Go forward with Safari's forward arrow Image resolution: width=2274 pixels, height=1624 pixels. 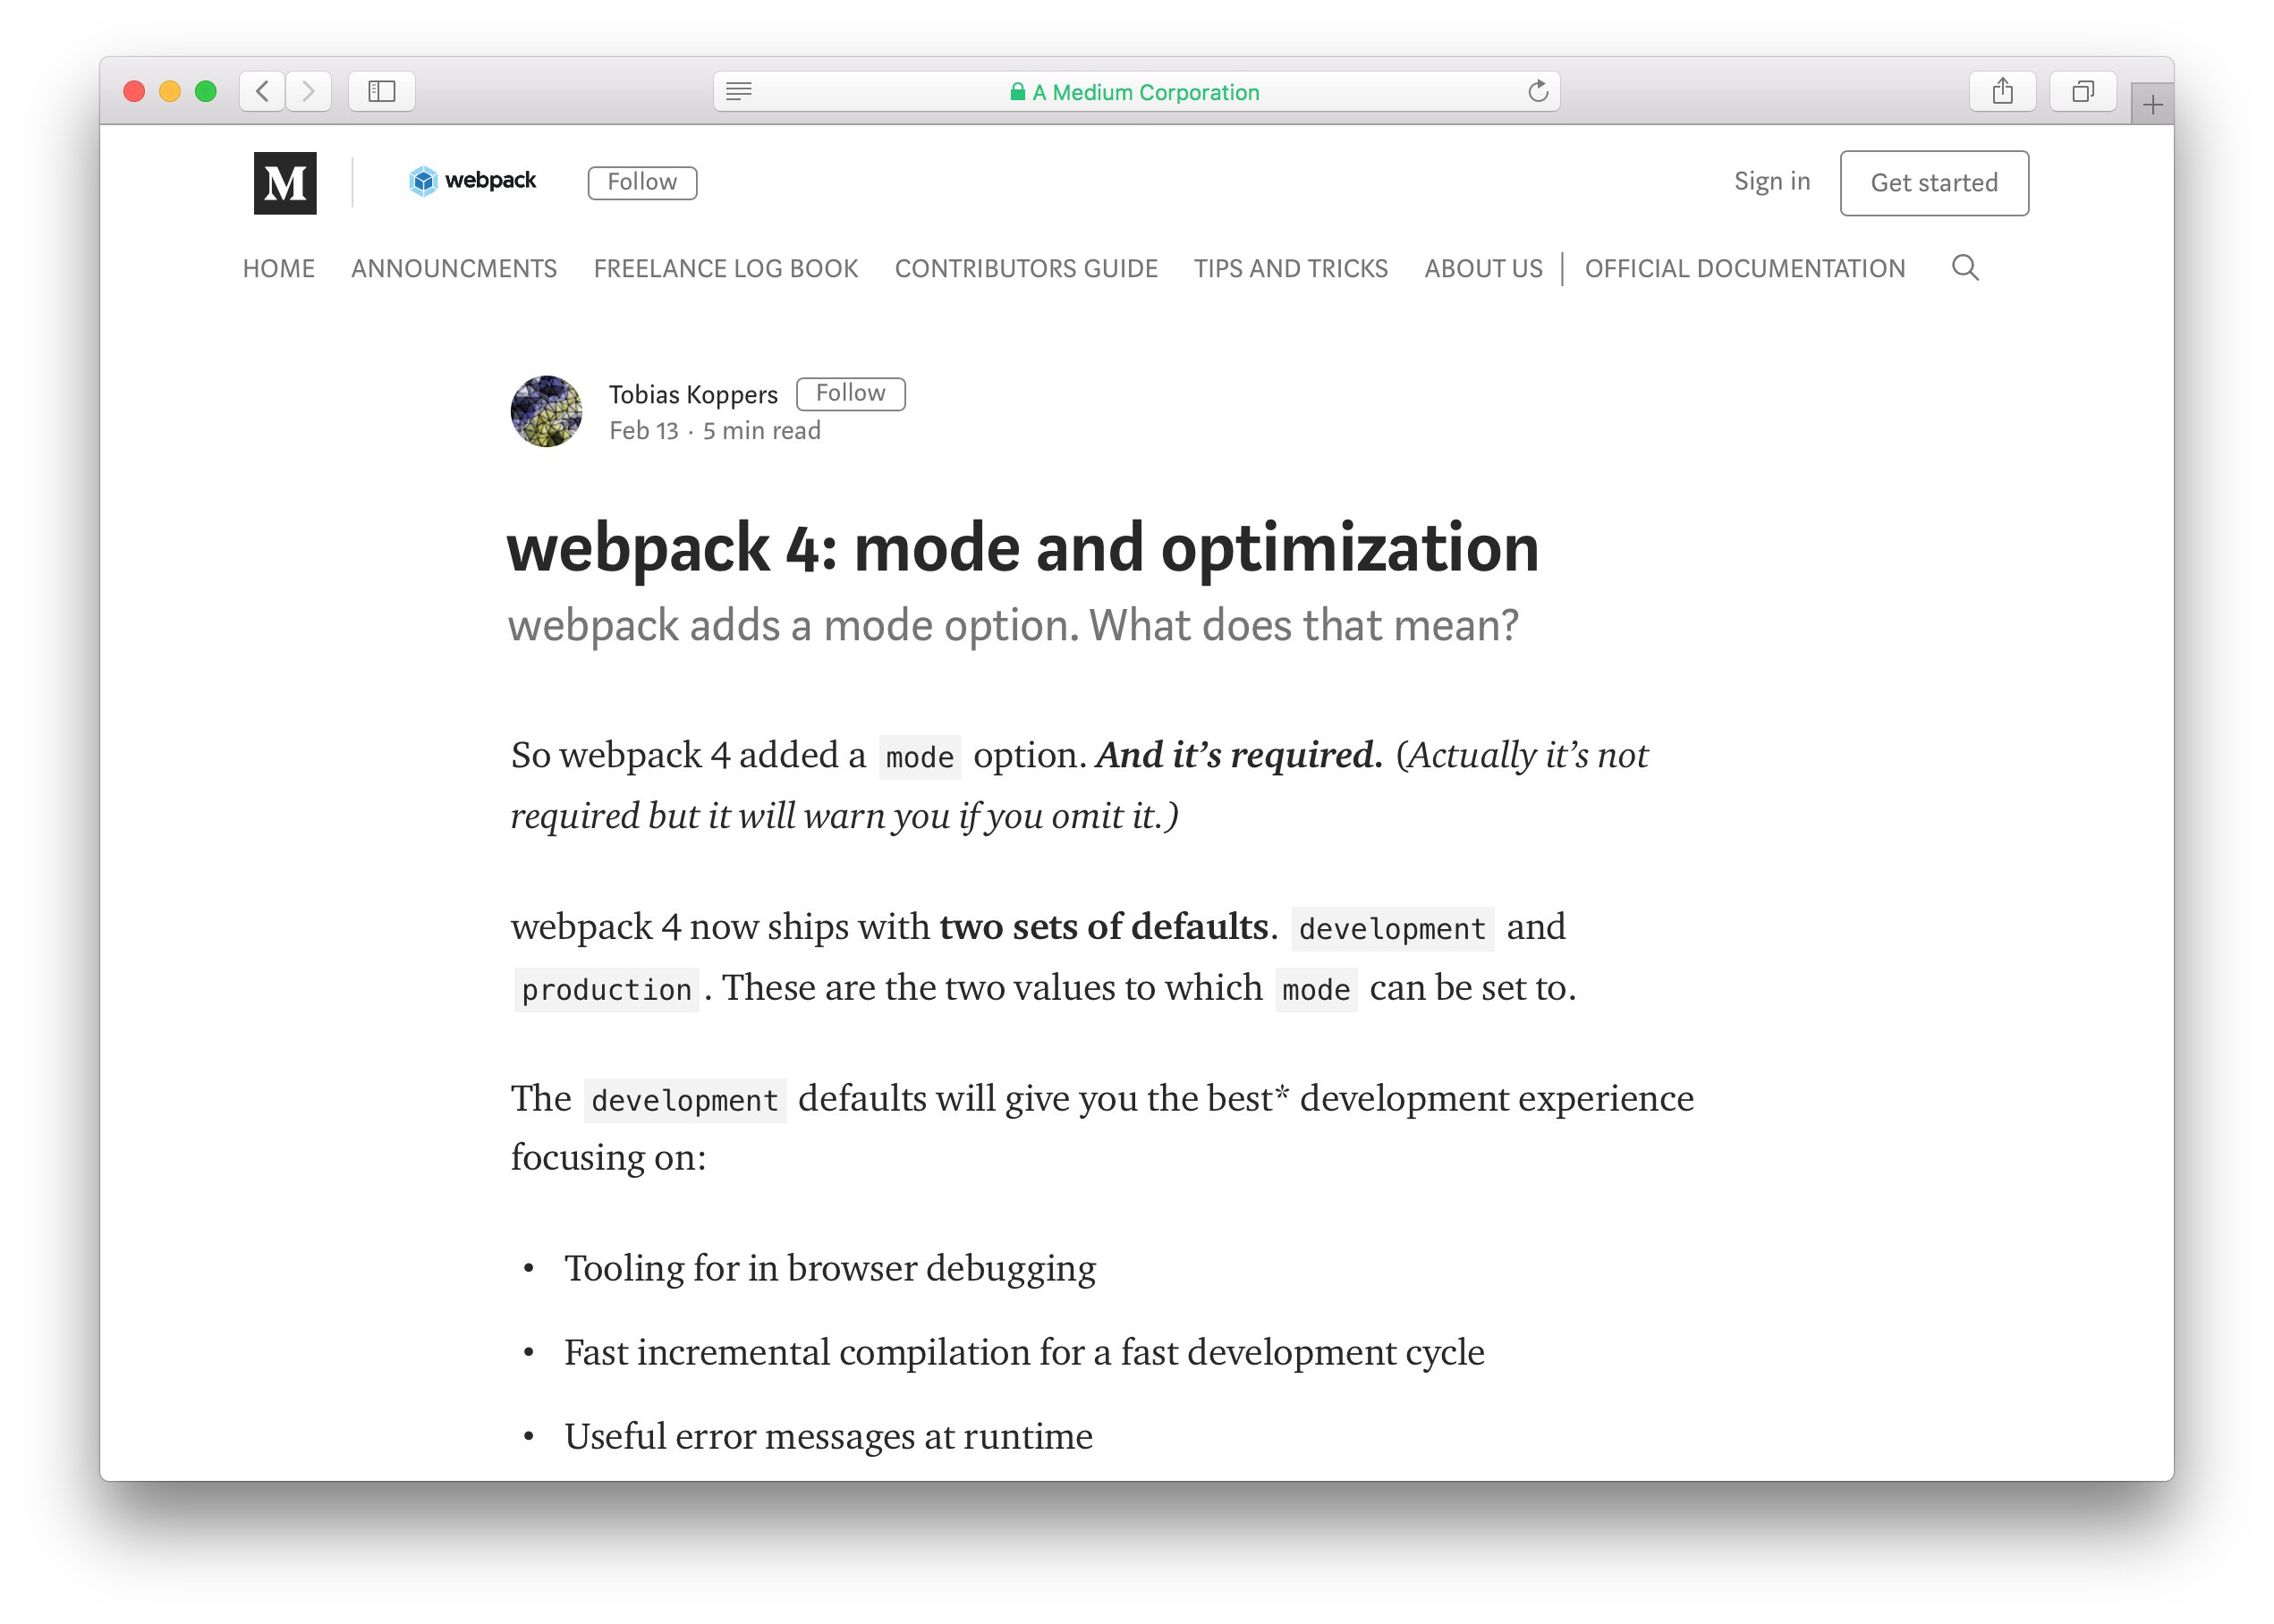(x=308, y=92)
